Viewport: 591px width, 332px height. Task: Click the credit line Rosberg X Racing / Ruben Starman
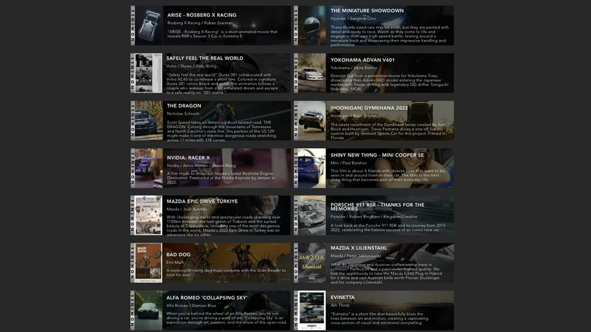click(200, 23)
